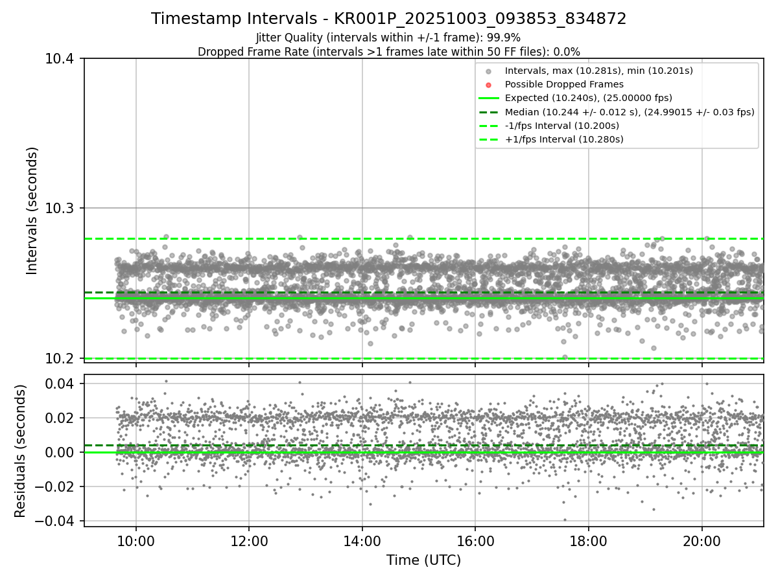Click the legend entry starting 'Median (10.244 +/- 0.012 s)'
Image resolution: width=778 pixels, height=583 pixels.
click(630, 112)
